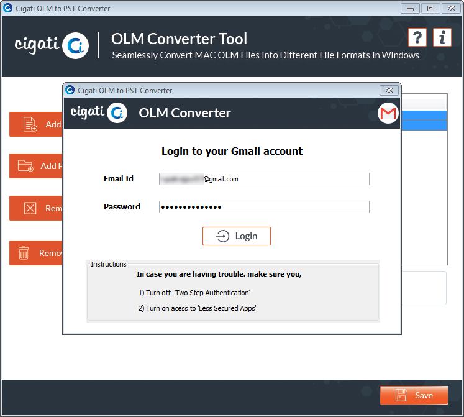
Task: Click the app icon in the main title bar
Action: tap(7, 8)
